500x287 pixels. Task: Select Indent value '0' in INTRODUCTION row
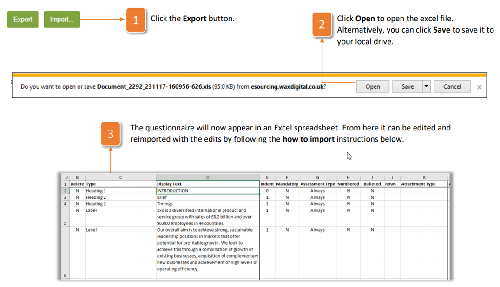tap(267, 191)
